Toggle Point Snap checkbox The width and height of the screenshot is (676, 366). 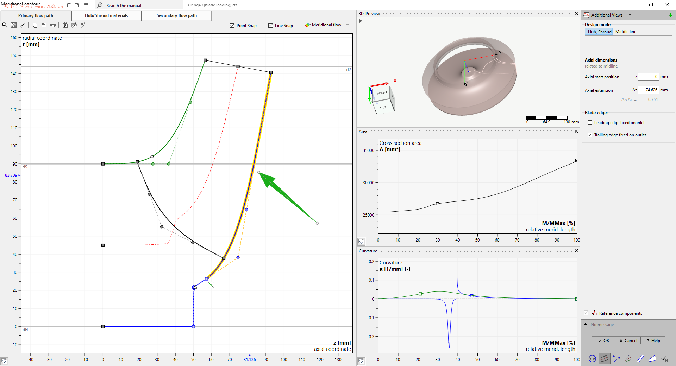pos(232,25)
